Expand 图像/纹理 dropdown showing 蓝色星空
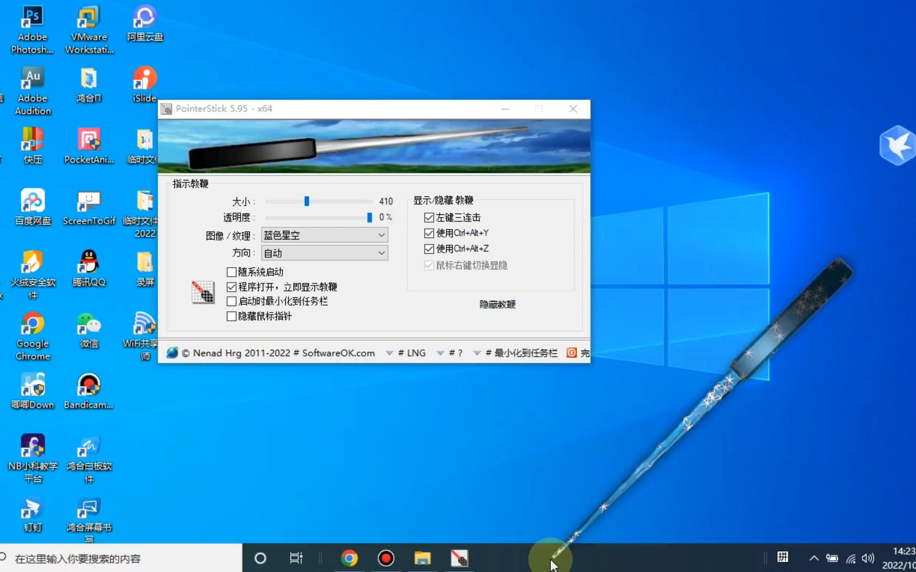916x572 pixels. click(324, 235)
